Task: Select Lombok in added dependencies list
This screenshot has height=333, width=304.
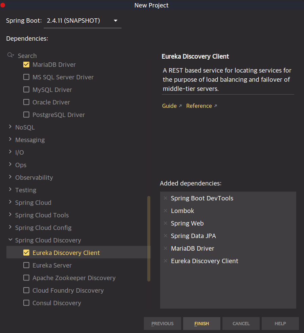Action: [x=182, y=211]
